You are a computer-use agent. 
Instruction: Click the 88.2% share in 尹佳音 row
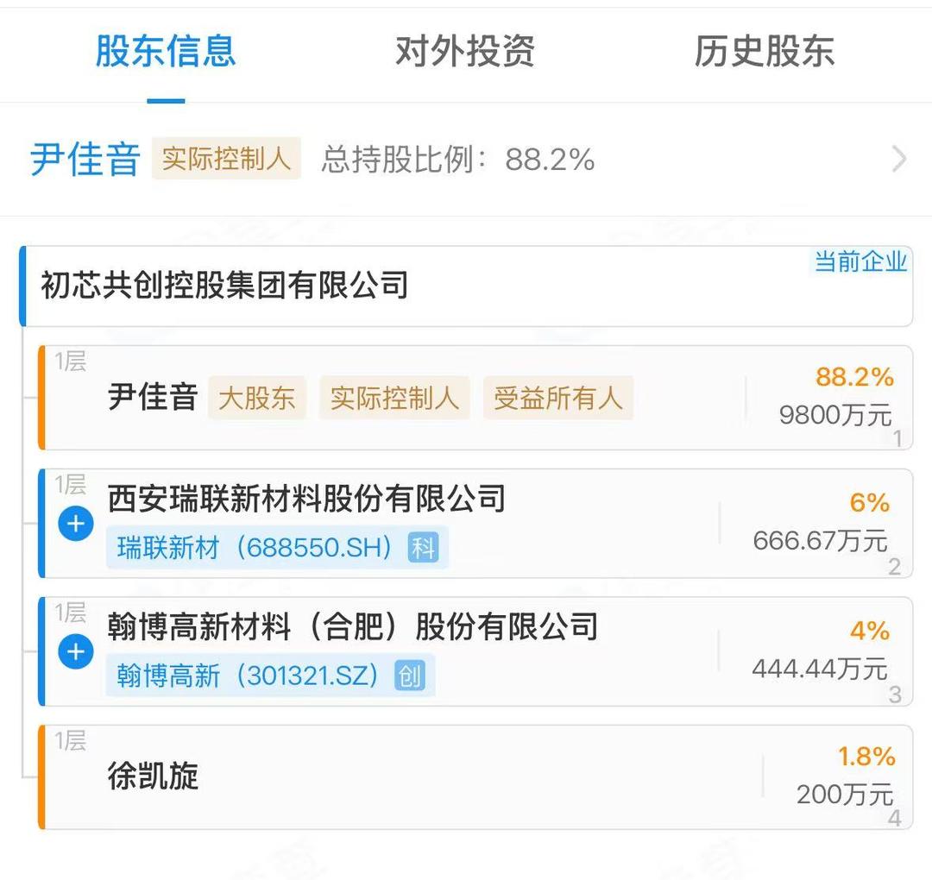[854, 377]
